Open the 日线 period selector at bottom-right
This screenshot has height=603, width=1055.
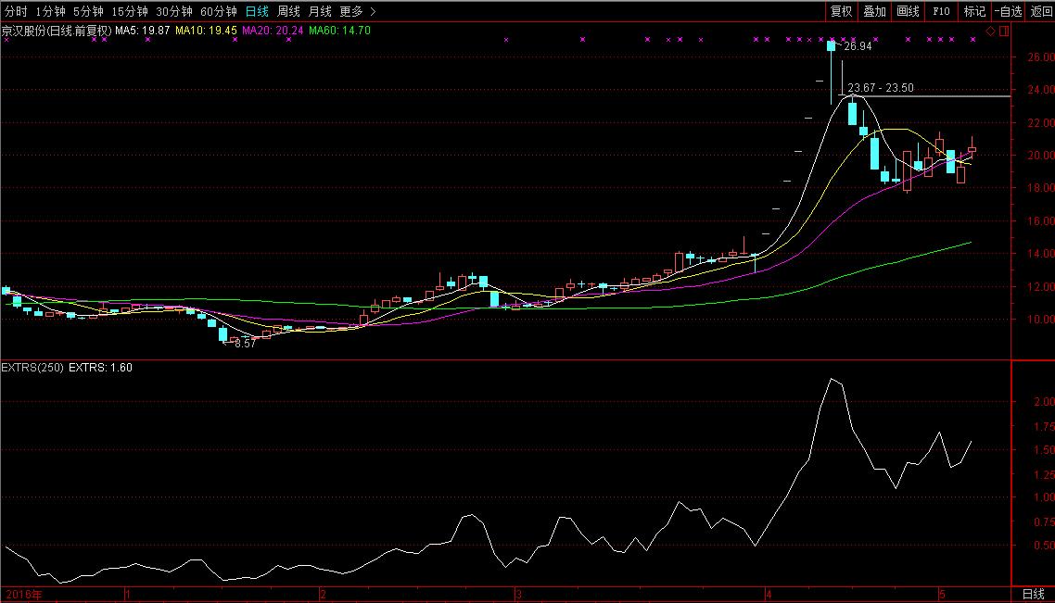pyautogui.click(x=1033, y=594)
